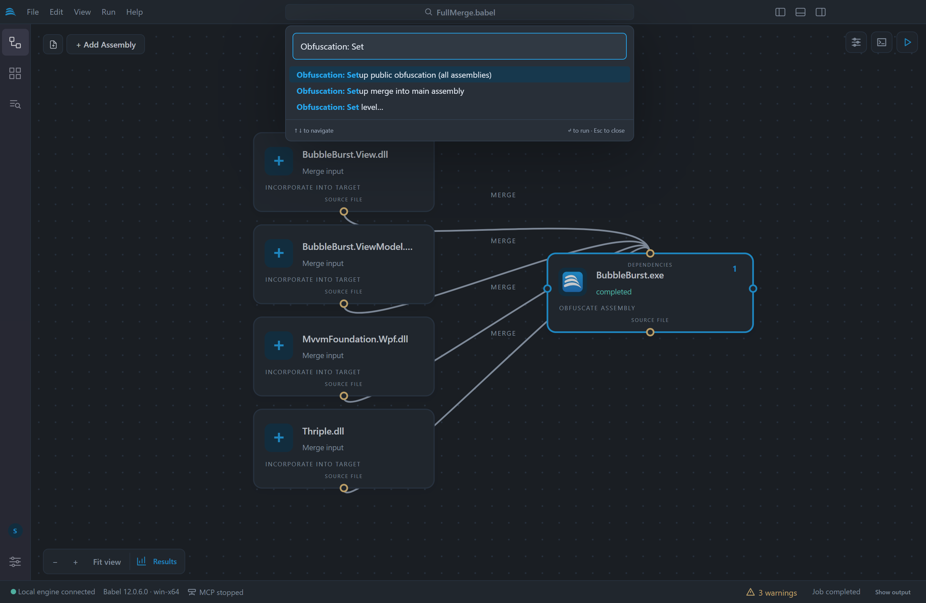926x603 pixels.
Task: Open the search list sidebar icon
Action: (x=15, y=104)
